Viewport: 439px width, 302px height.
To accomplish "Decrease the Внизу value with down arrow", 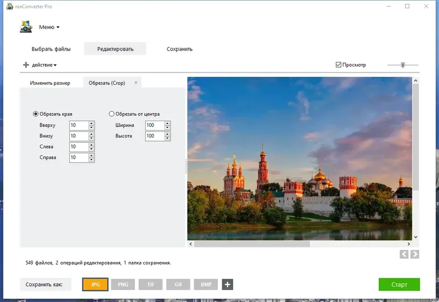I will tap(91, 138).
